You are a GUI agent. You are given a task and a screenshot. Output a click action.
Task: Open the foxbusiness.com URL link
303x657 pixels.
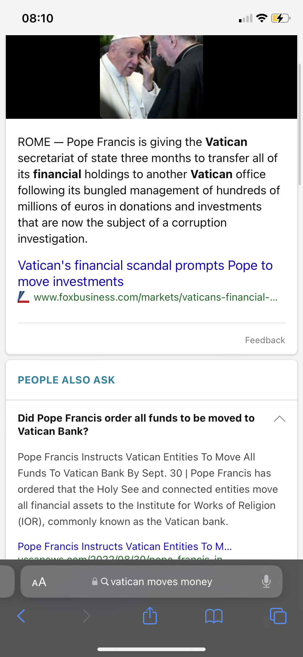156,297
